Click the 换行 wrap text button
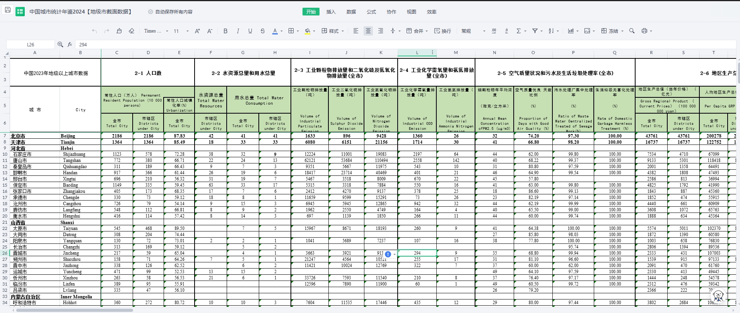Image resolution: width=740 pixels, height=313 pixels. click(x=443, y=31)
